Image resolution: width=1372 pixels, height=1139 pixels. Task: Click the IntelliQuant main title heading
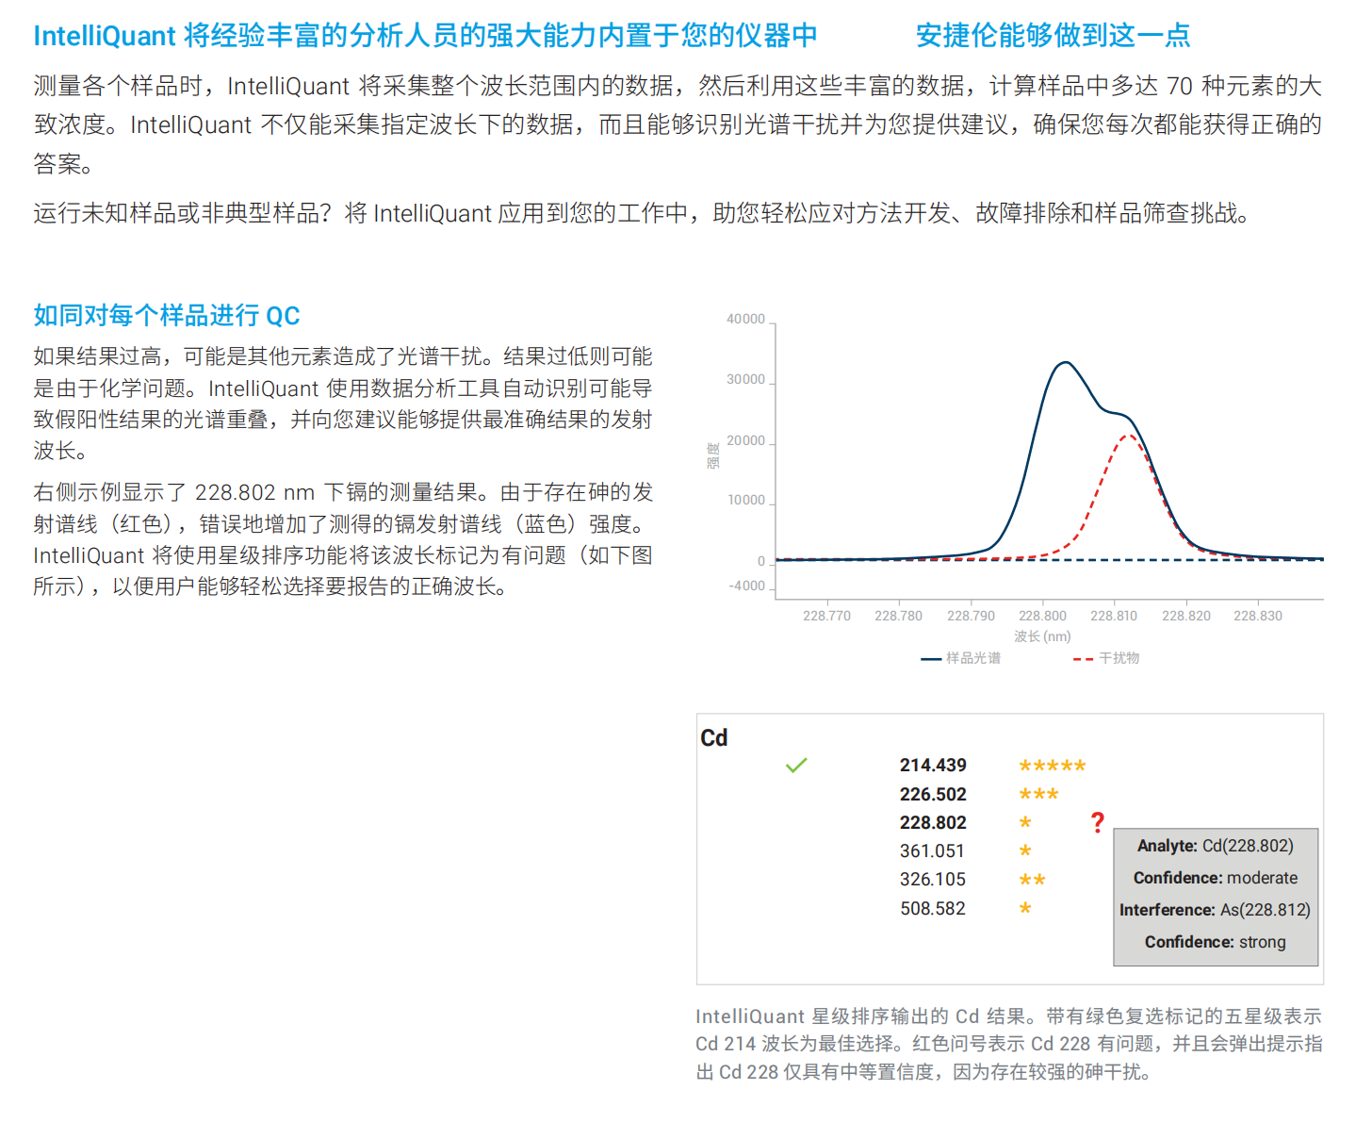coord(425,36)
